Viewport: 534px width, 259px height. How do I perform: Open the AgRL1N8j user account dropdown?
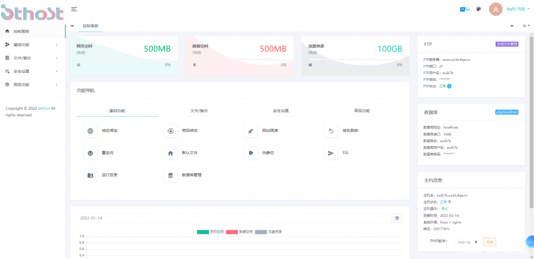pos(517,9)
